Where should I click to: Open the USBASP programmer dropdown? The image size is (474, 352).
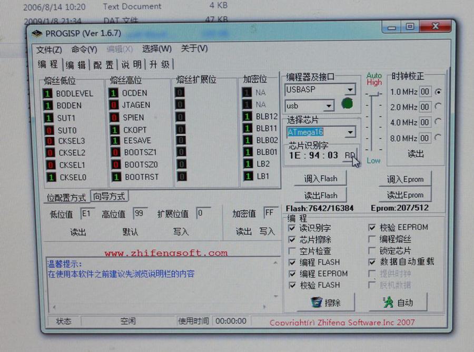[x=350, y=90]
